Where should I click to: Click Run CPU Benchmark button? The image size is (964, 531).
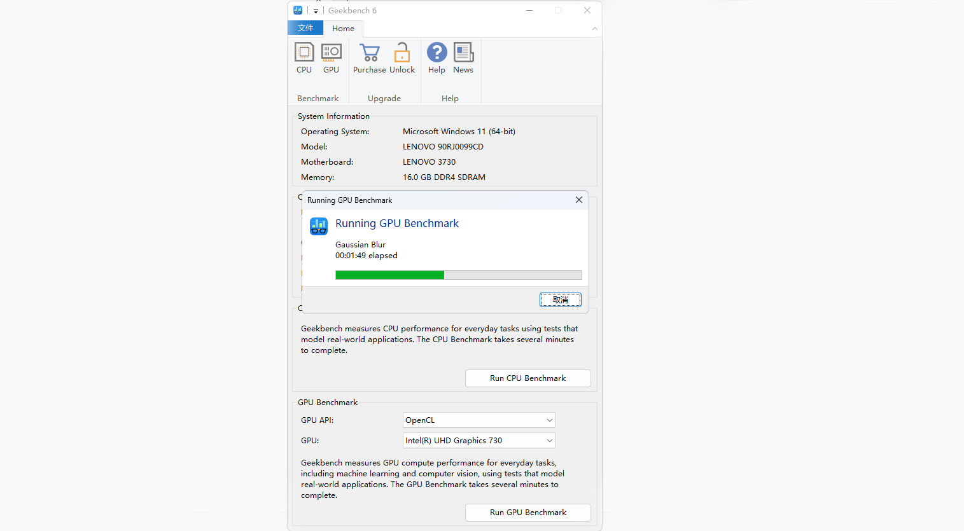click(528, 378)
